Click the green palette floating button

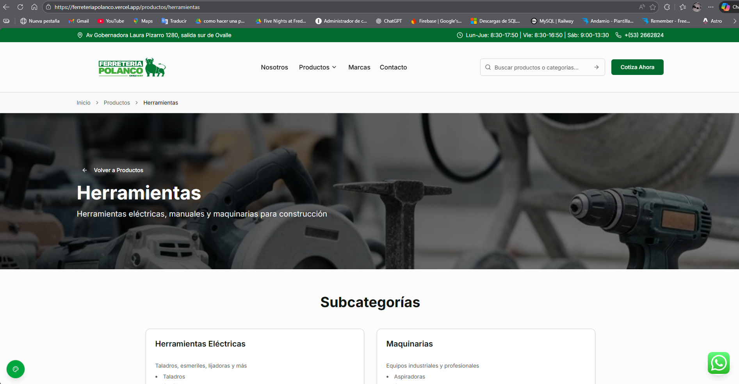coord(16,369)
